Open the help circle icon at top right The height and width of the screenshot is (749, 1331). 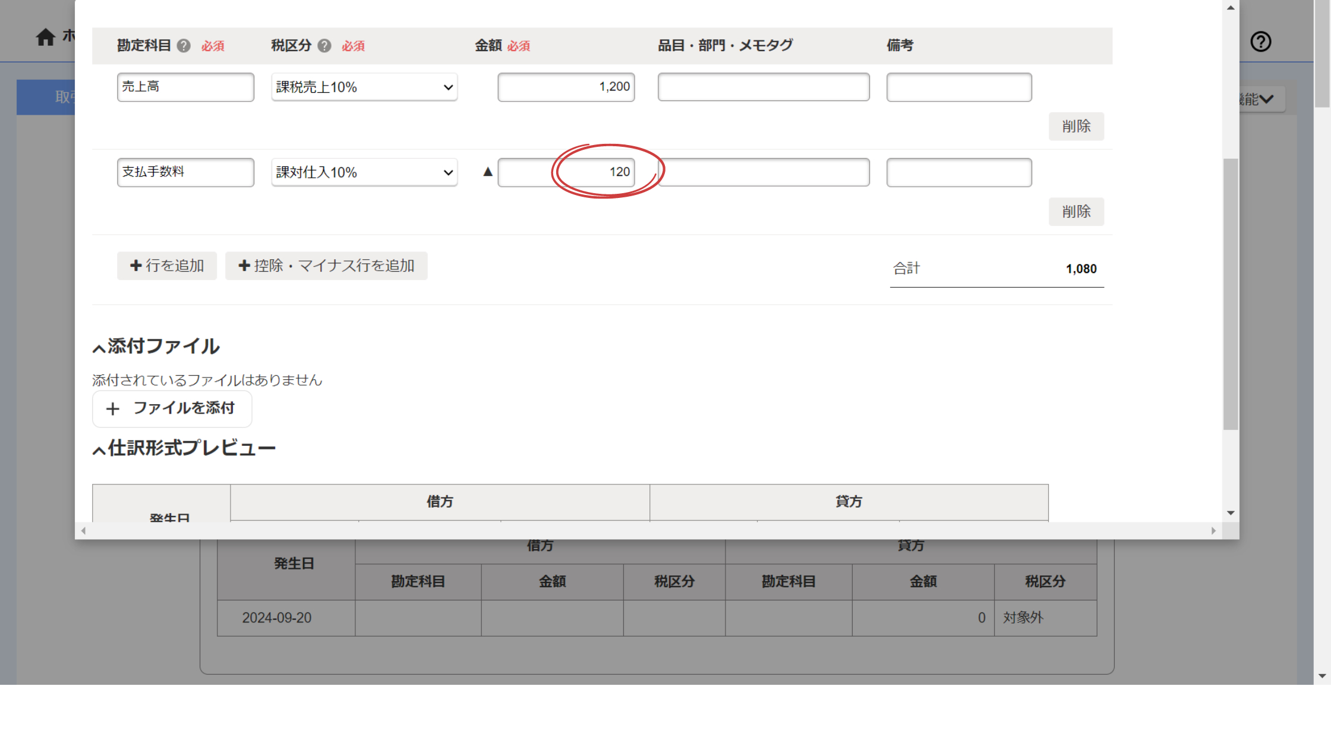(1260, 42)
